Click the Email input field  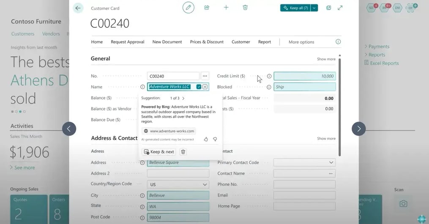(304, 195)
